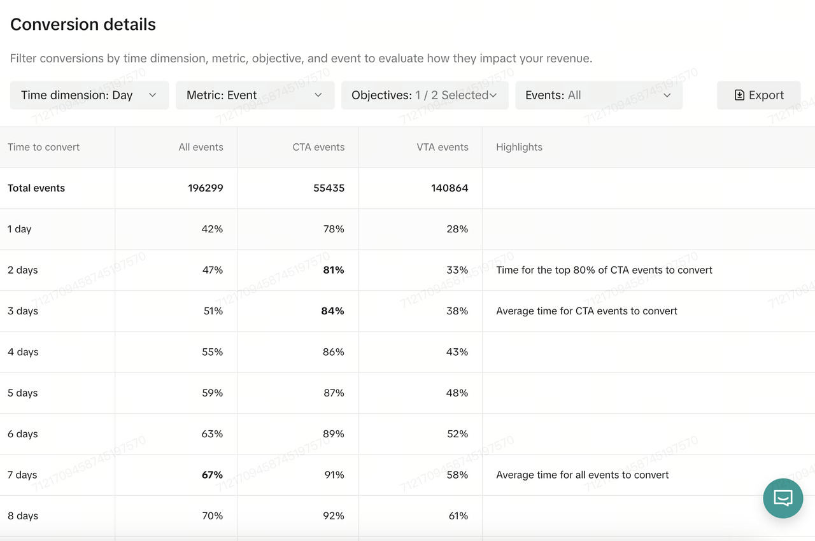
Task: Click the Time to convert column header
Action: (44, 147)
